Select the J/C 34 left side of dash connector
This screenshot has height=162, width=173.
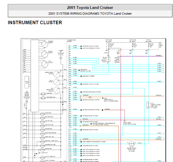109,59
